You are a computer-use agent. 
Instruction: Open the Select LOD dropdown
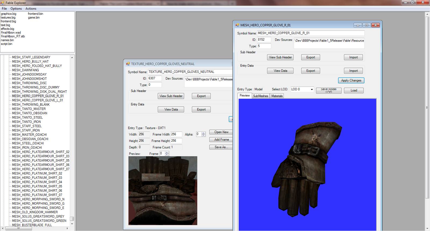[x=312, y=90]
